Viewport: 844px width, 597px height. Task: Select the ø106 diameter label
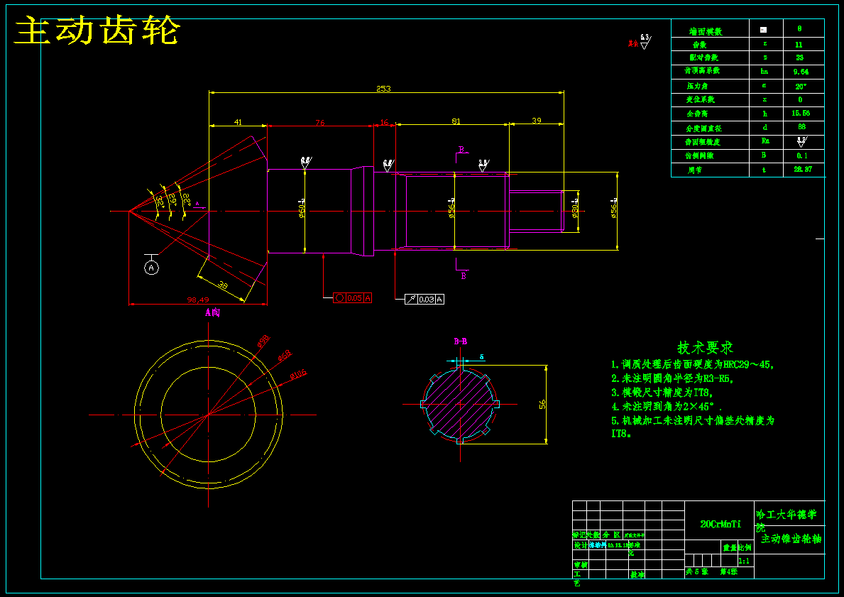pos(298,374)
